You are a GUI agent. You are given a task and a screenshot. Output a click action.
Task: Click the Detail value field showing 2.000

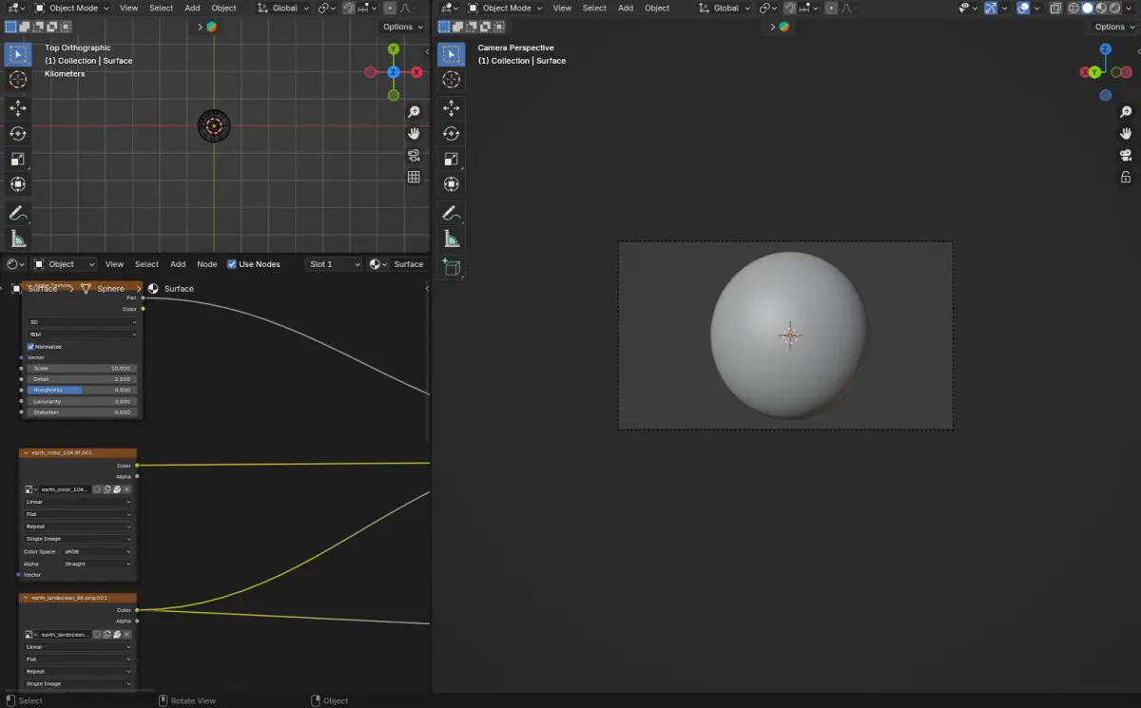[x=82, y=379]
